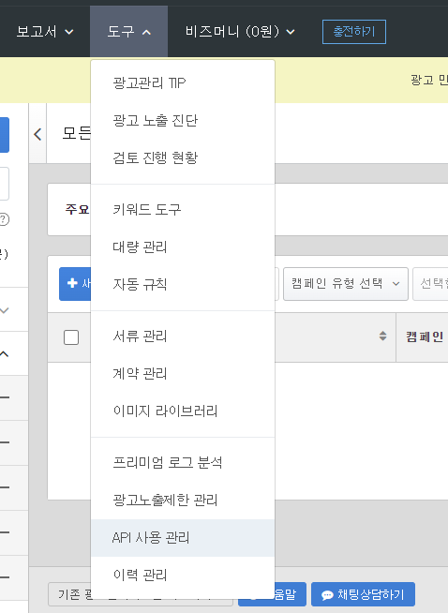Open the 비즈머니 (0원) dropdown

pyautogui.click(x=240, y=32)
